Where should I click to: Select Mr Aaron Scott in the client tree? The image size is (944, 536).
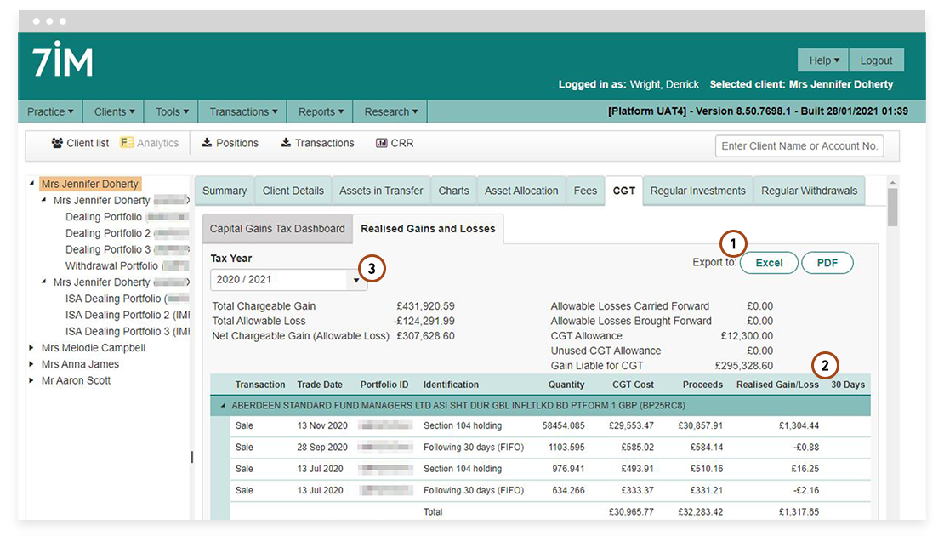(x=76, y=380)
